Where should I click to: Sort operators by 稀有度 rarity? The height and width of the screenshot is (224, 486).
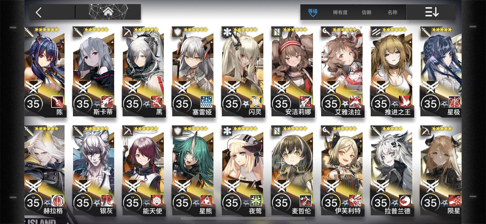pyautogui.click(x=340, y=12)
